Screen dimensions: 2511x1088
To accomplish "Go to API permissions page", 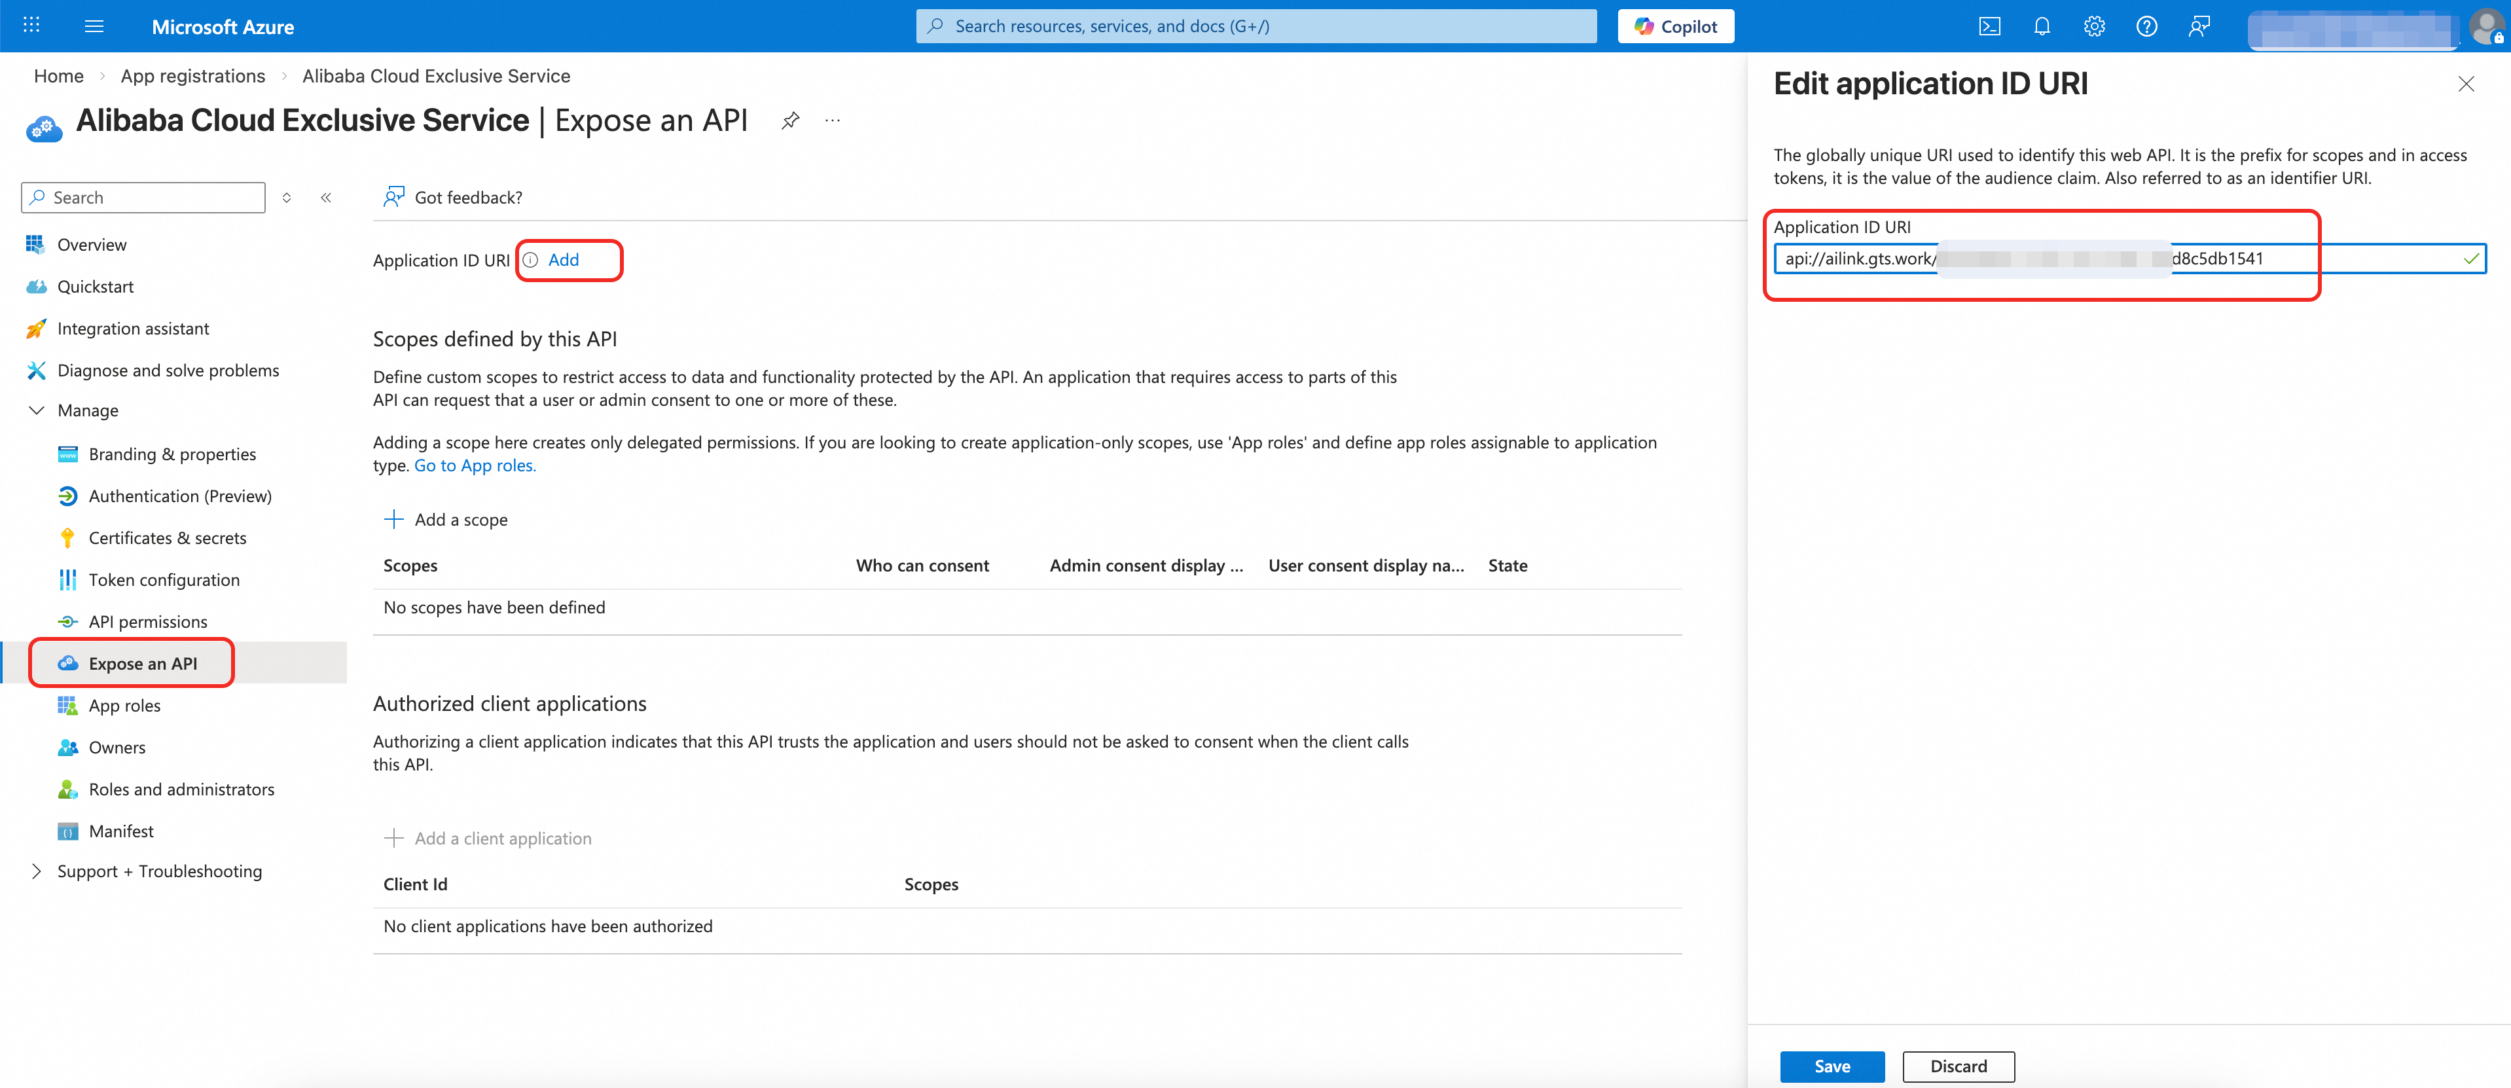I will pos(147,622).
